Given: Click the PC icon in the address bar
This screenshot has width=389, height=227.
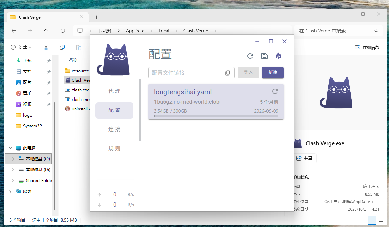Looking at the screenshot, I should click(80, 31).
